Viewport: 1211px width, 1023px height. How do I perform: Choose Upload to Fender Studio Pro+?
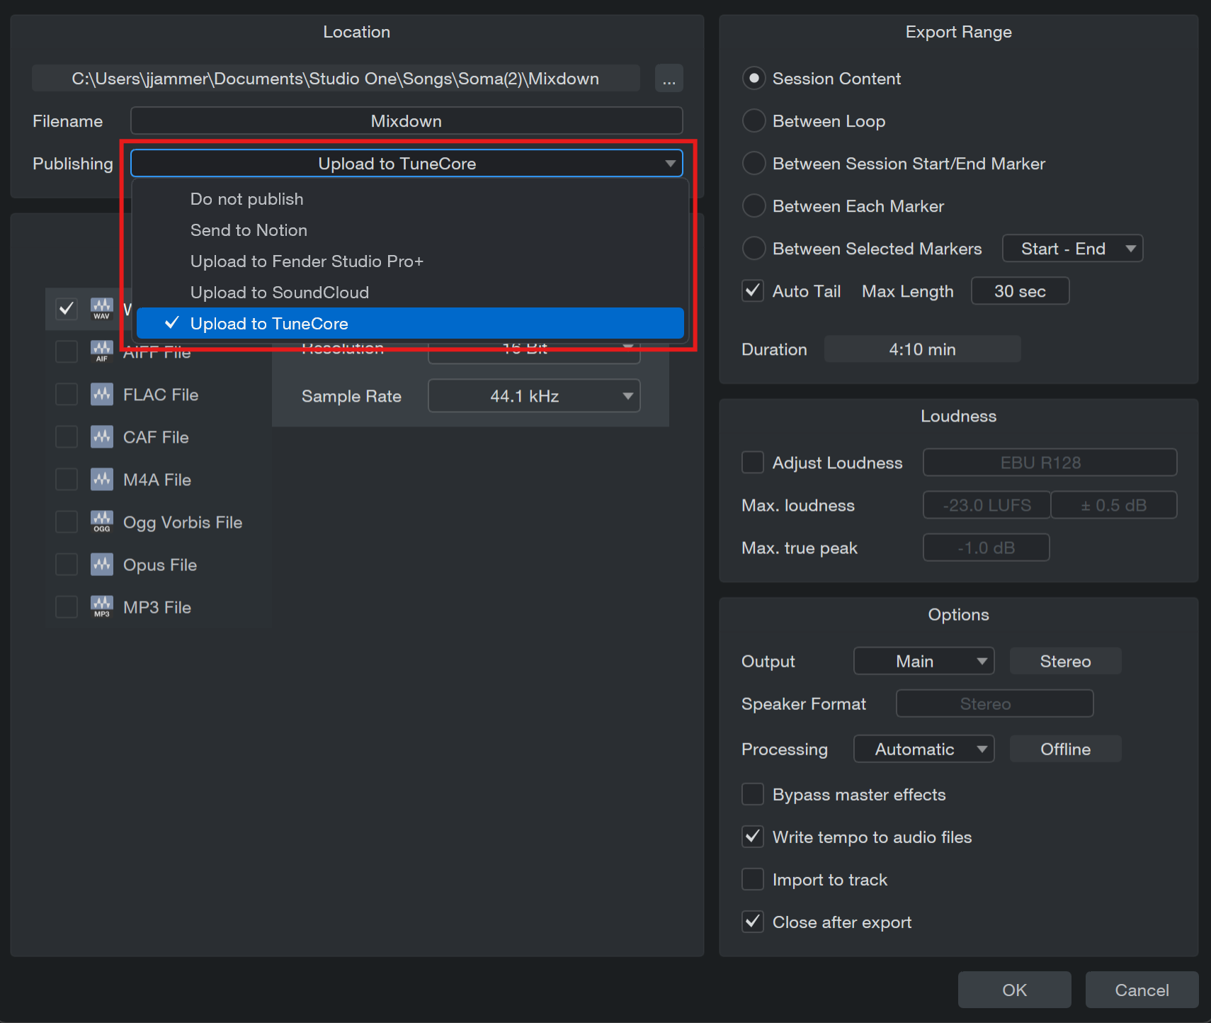click(410, 261)
